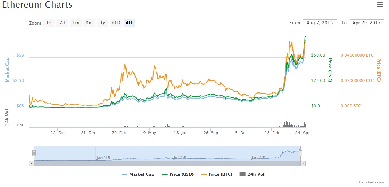Click the Jul '16 navigator label

[180, 158]
